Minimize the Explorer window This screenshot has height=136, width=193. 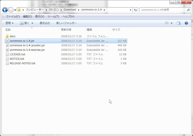tap(173, 2)
